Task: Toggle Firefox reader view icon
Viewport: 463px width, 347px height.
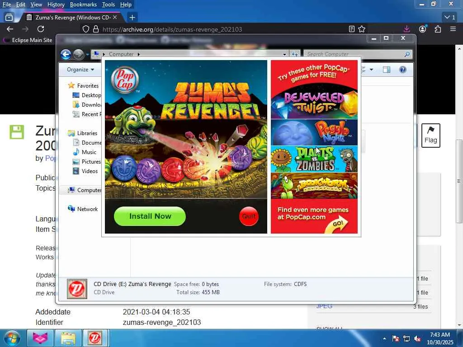Action: tap(352, 29)
